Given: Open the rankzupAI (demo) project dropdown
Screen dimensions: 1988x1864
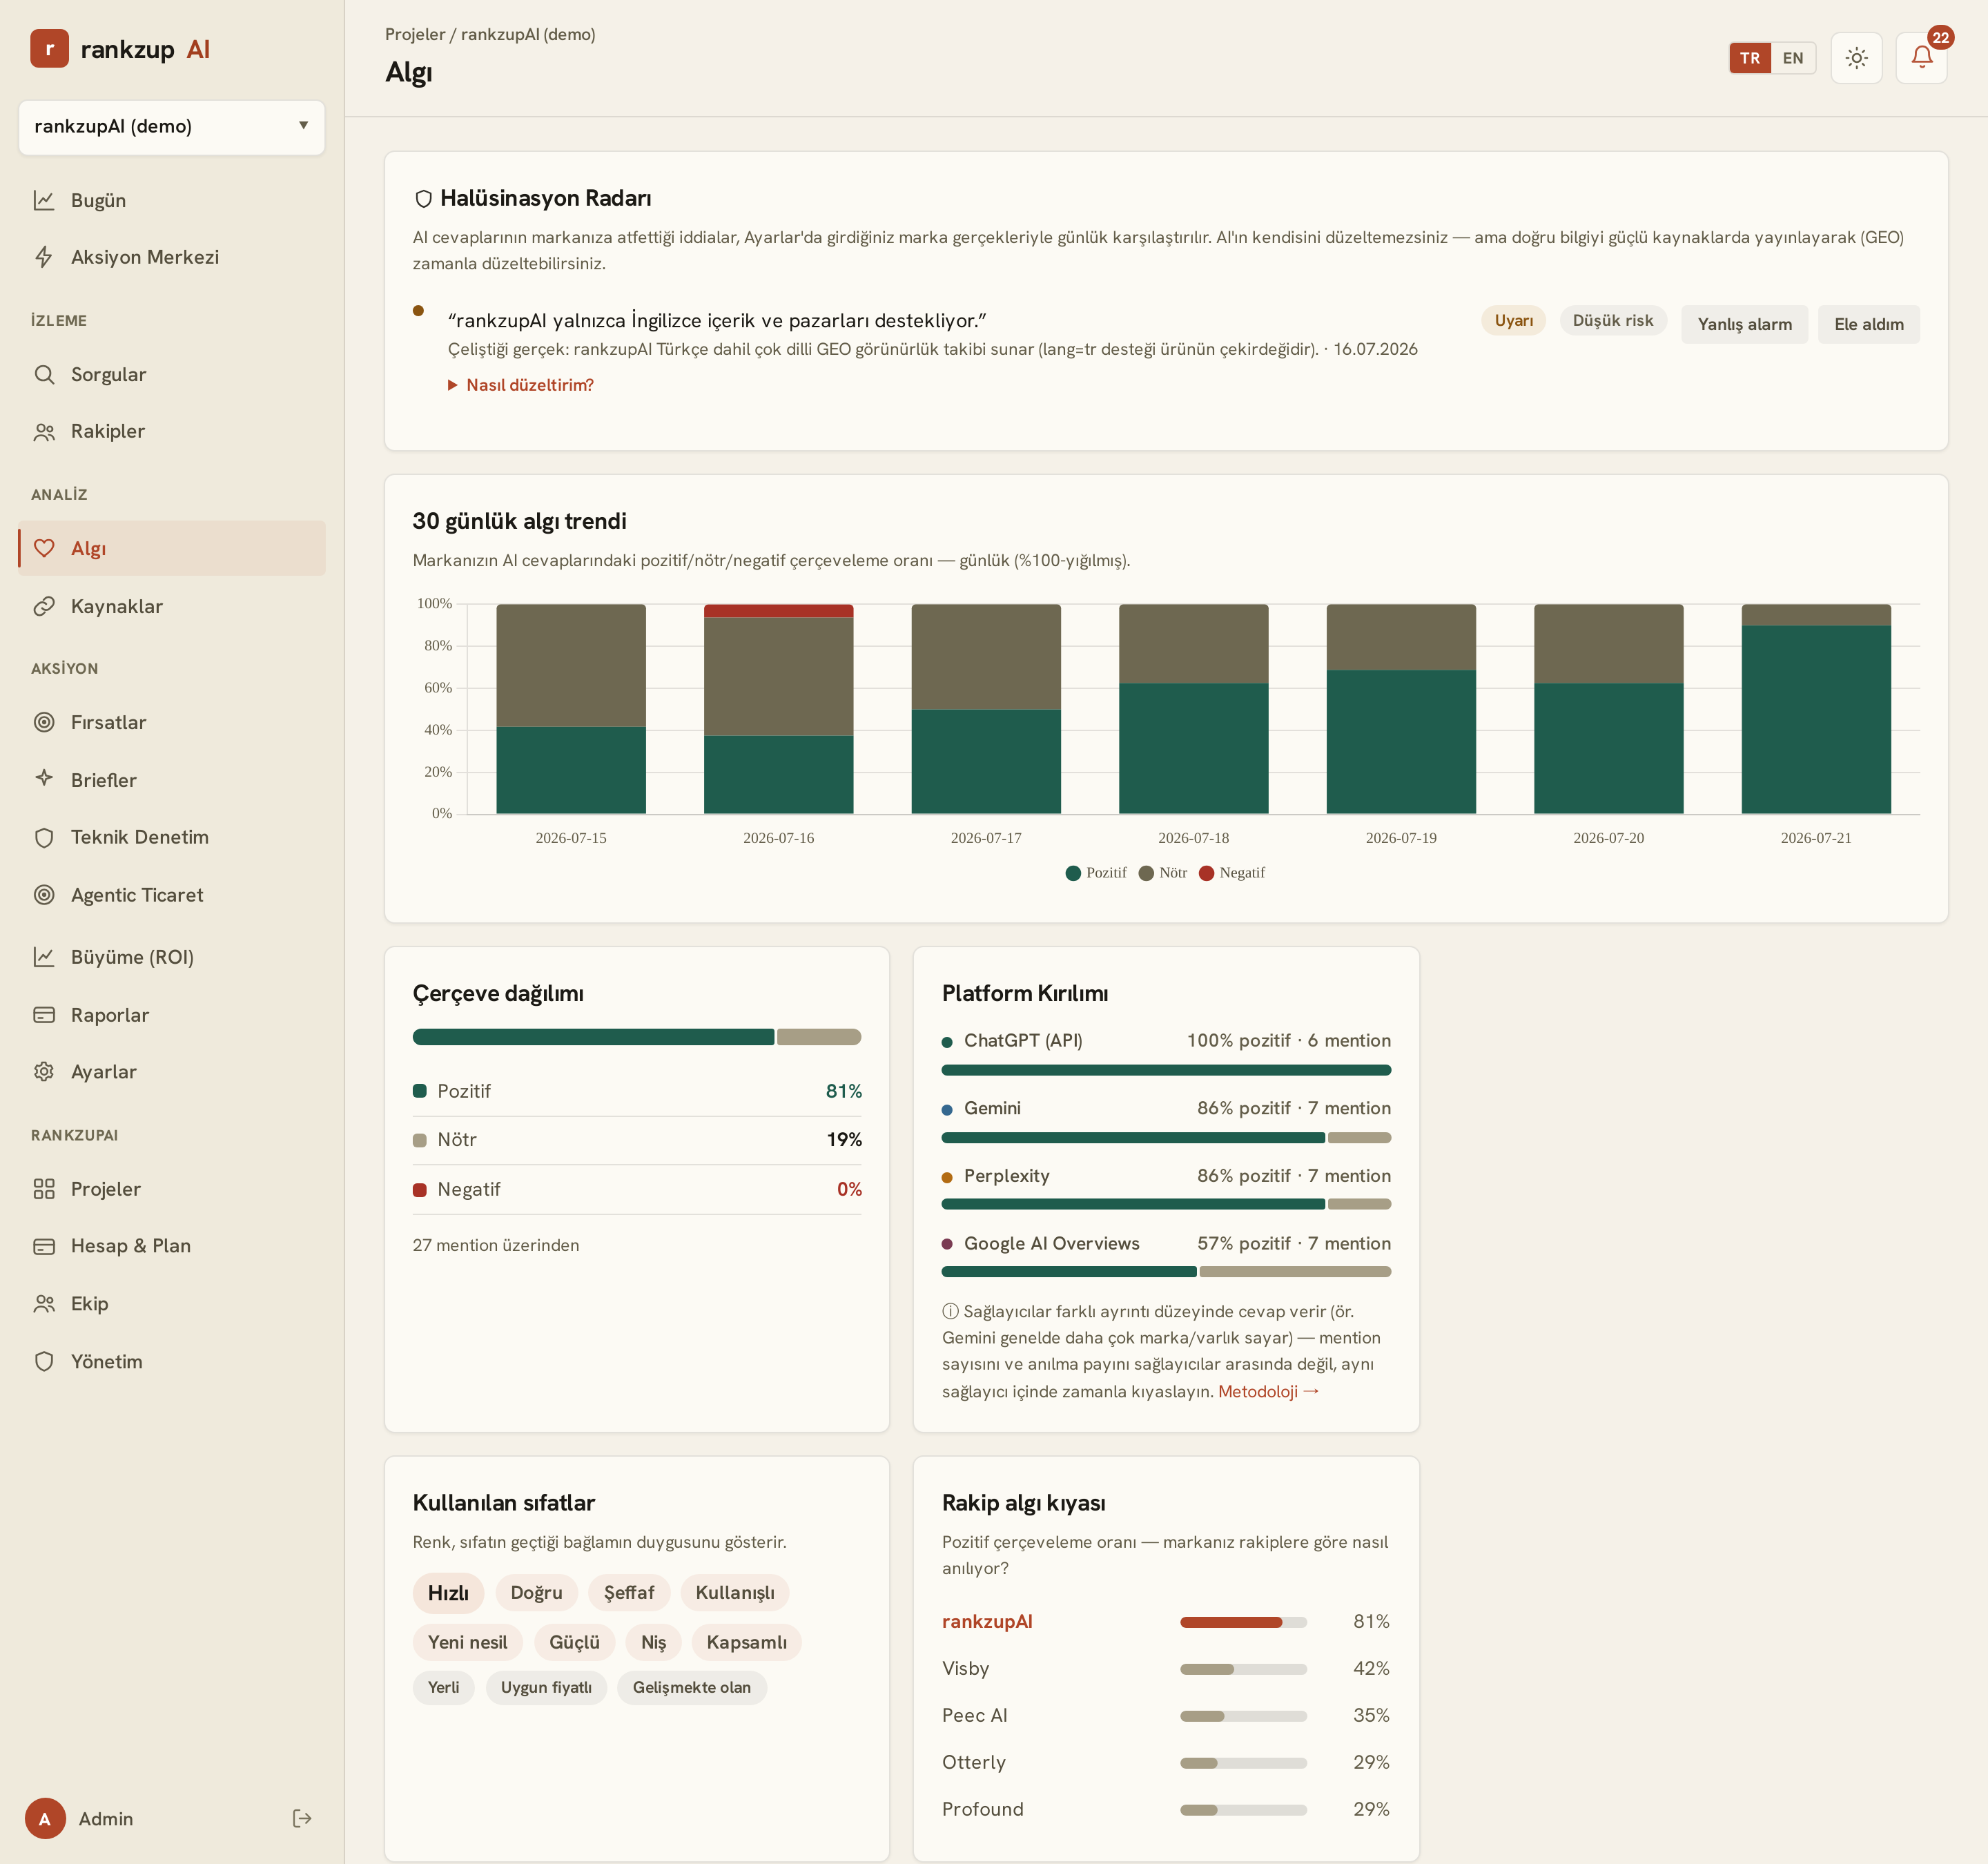Looking at the screenshot, I should coord(172,127).
